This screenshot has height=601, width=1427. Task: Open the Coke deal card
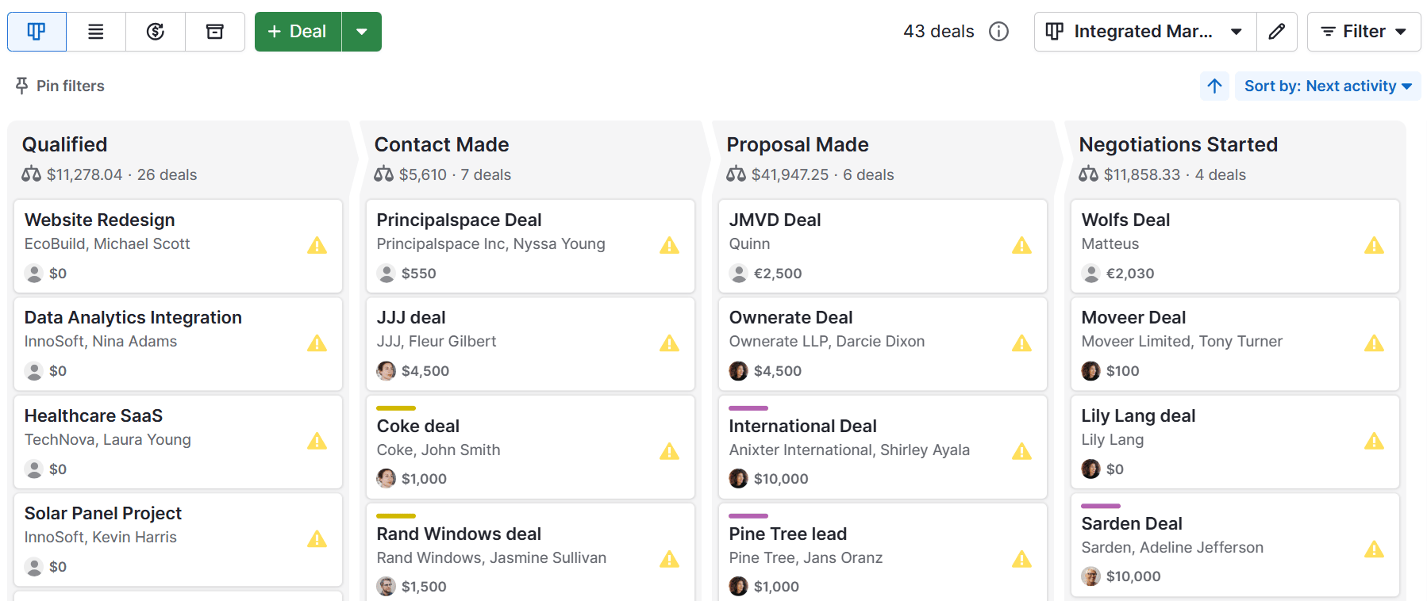[x=530, y=447]
